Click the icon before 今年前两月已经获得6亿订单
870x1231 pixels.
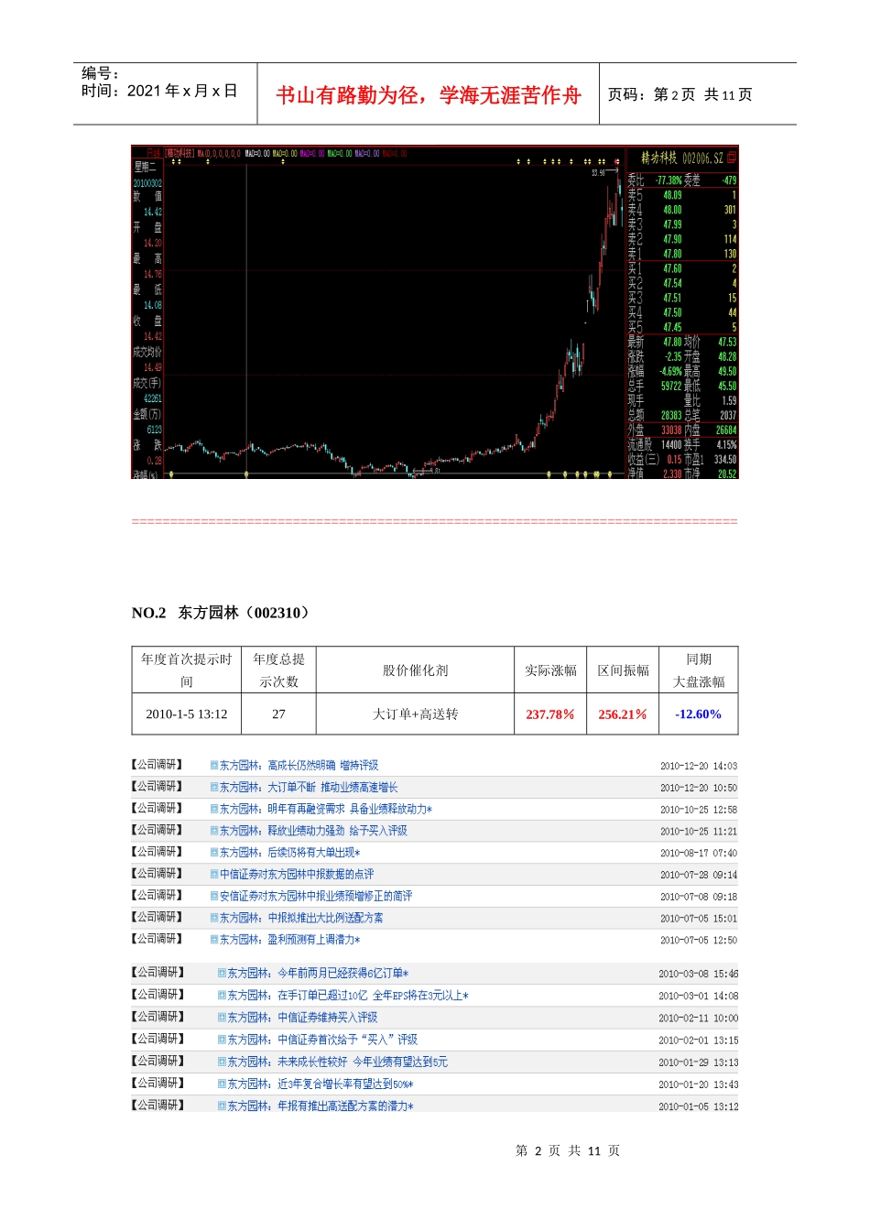coord(222,973)
